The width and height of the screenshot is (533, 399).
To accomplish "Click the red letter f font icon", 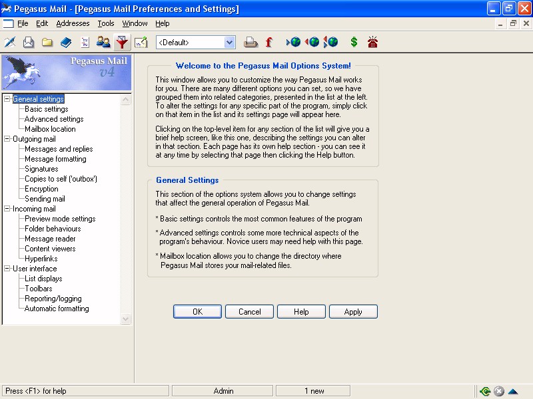I will (269, 43).
